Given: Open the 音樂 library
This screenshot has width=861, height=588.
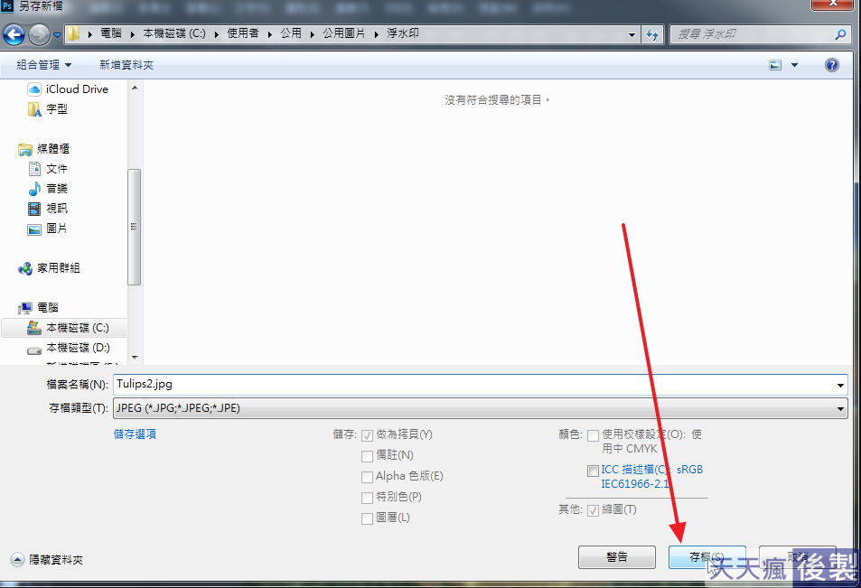Looking at the screenshot, I should pos(48,188).
